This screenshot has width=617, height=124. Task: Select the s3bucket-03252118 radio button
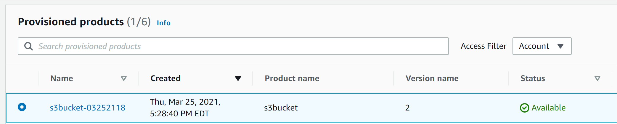point(22,107)
